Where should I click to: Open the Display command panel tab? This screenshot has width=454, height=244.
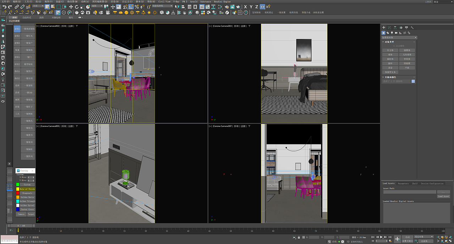pyautogui.click(x=406, y=27)
